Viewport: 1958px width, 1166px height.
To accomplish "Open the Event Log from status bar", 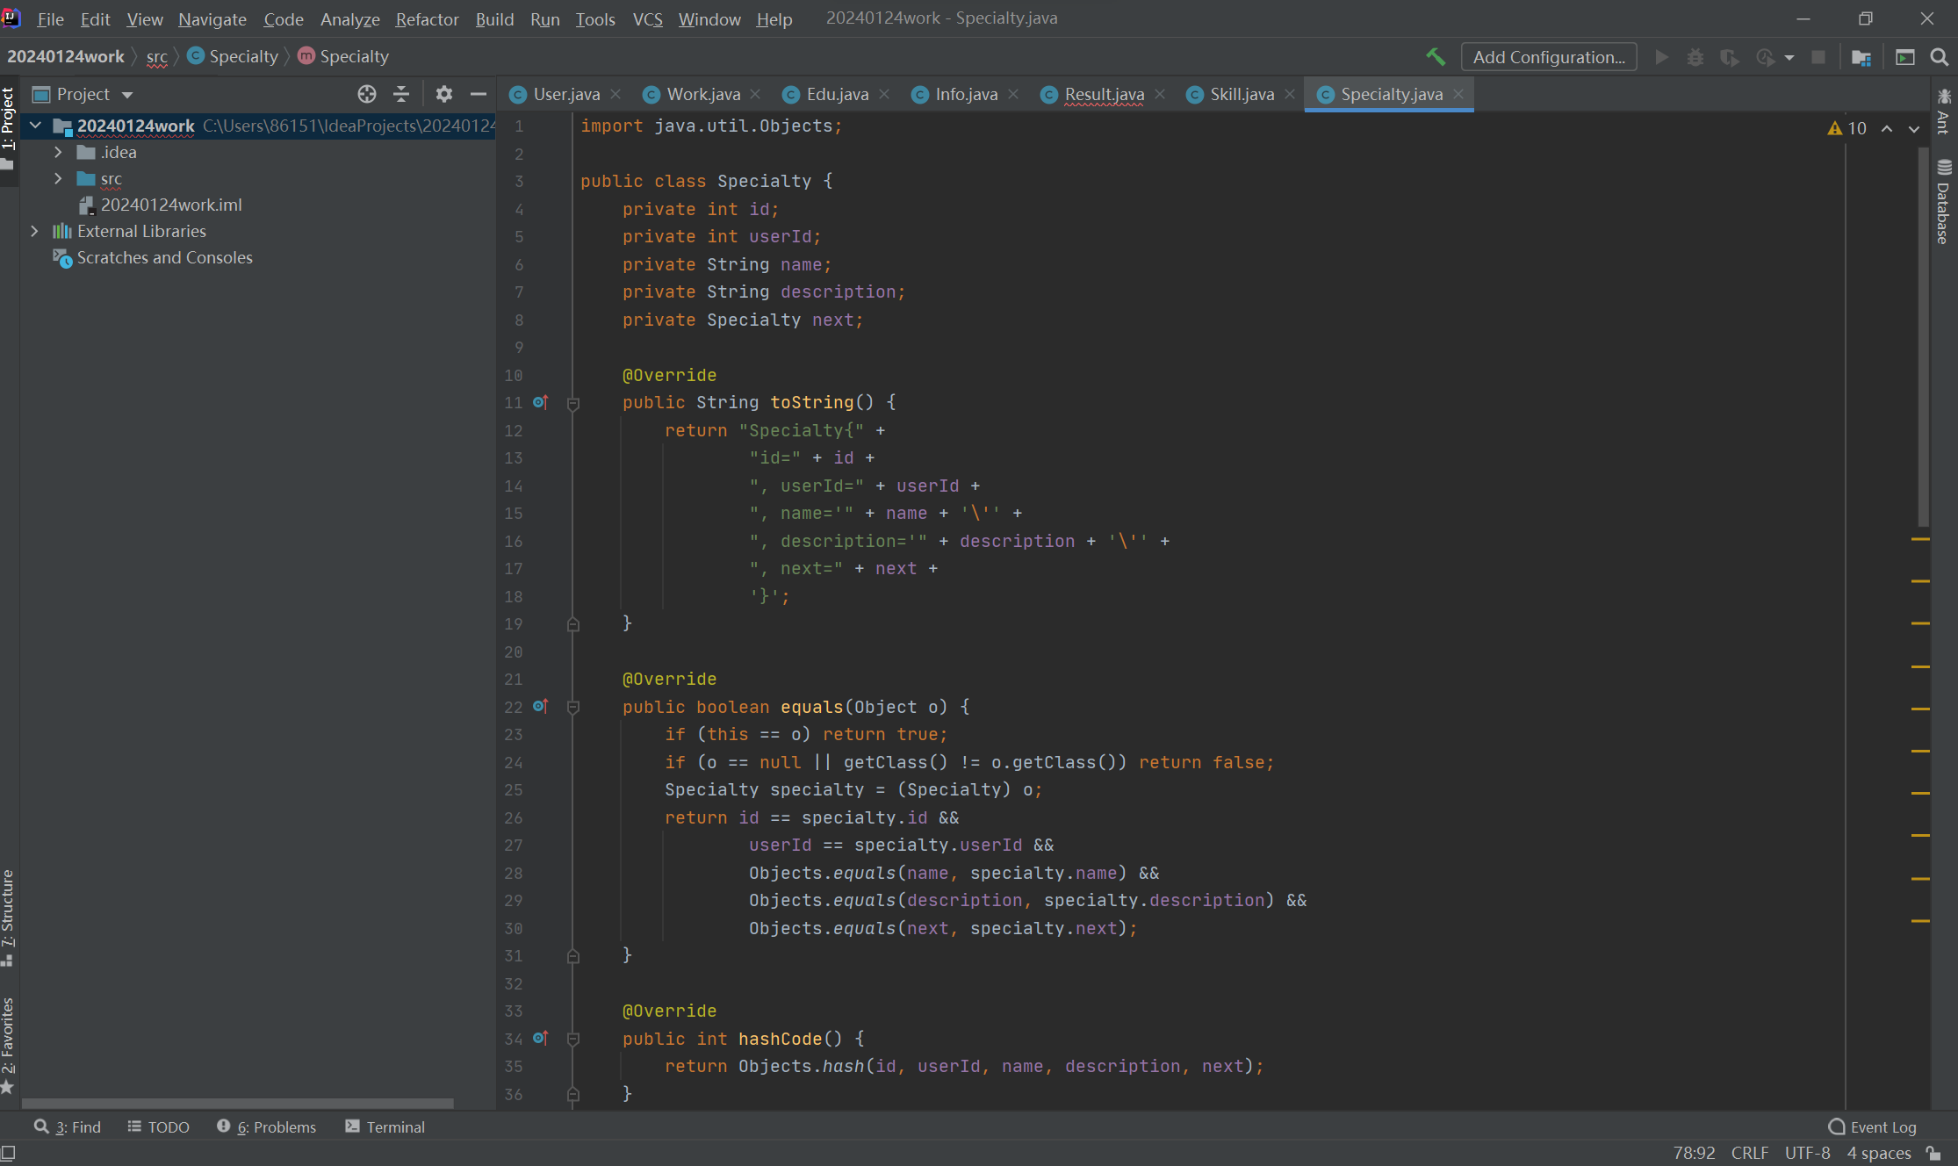I will click(x=1873, y=1126).
